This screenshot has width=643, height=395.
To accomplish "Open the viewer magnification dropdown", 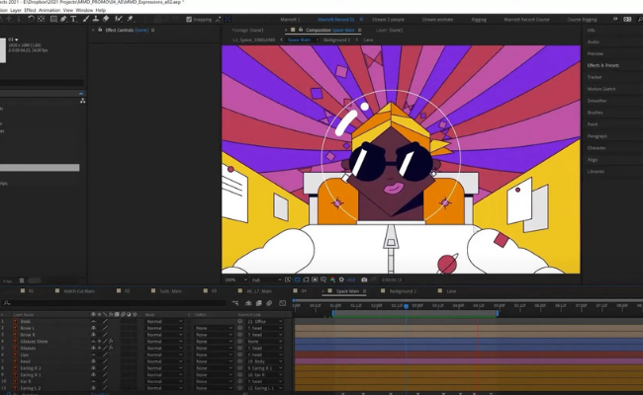I will 235,280.
